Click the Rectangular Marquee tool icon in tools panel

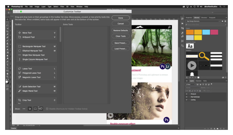pos(7,22)
